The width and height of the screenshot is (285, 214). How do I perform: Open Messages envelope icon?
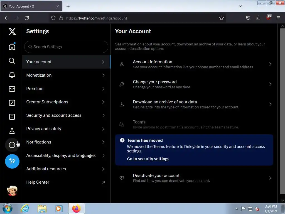pyautogui.click(x=12, y=89)
